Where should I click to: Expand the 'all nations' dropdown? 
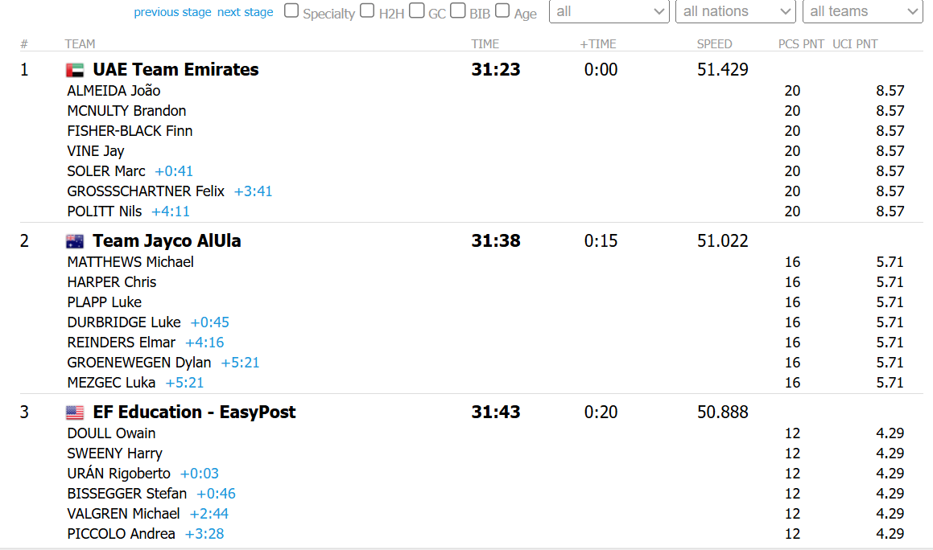click(737, 11)
